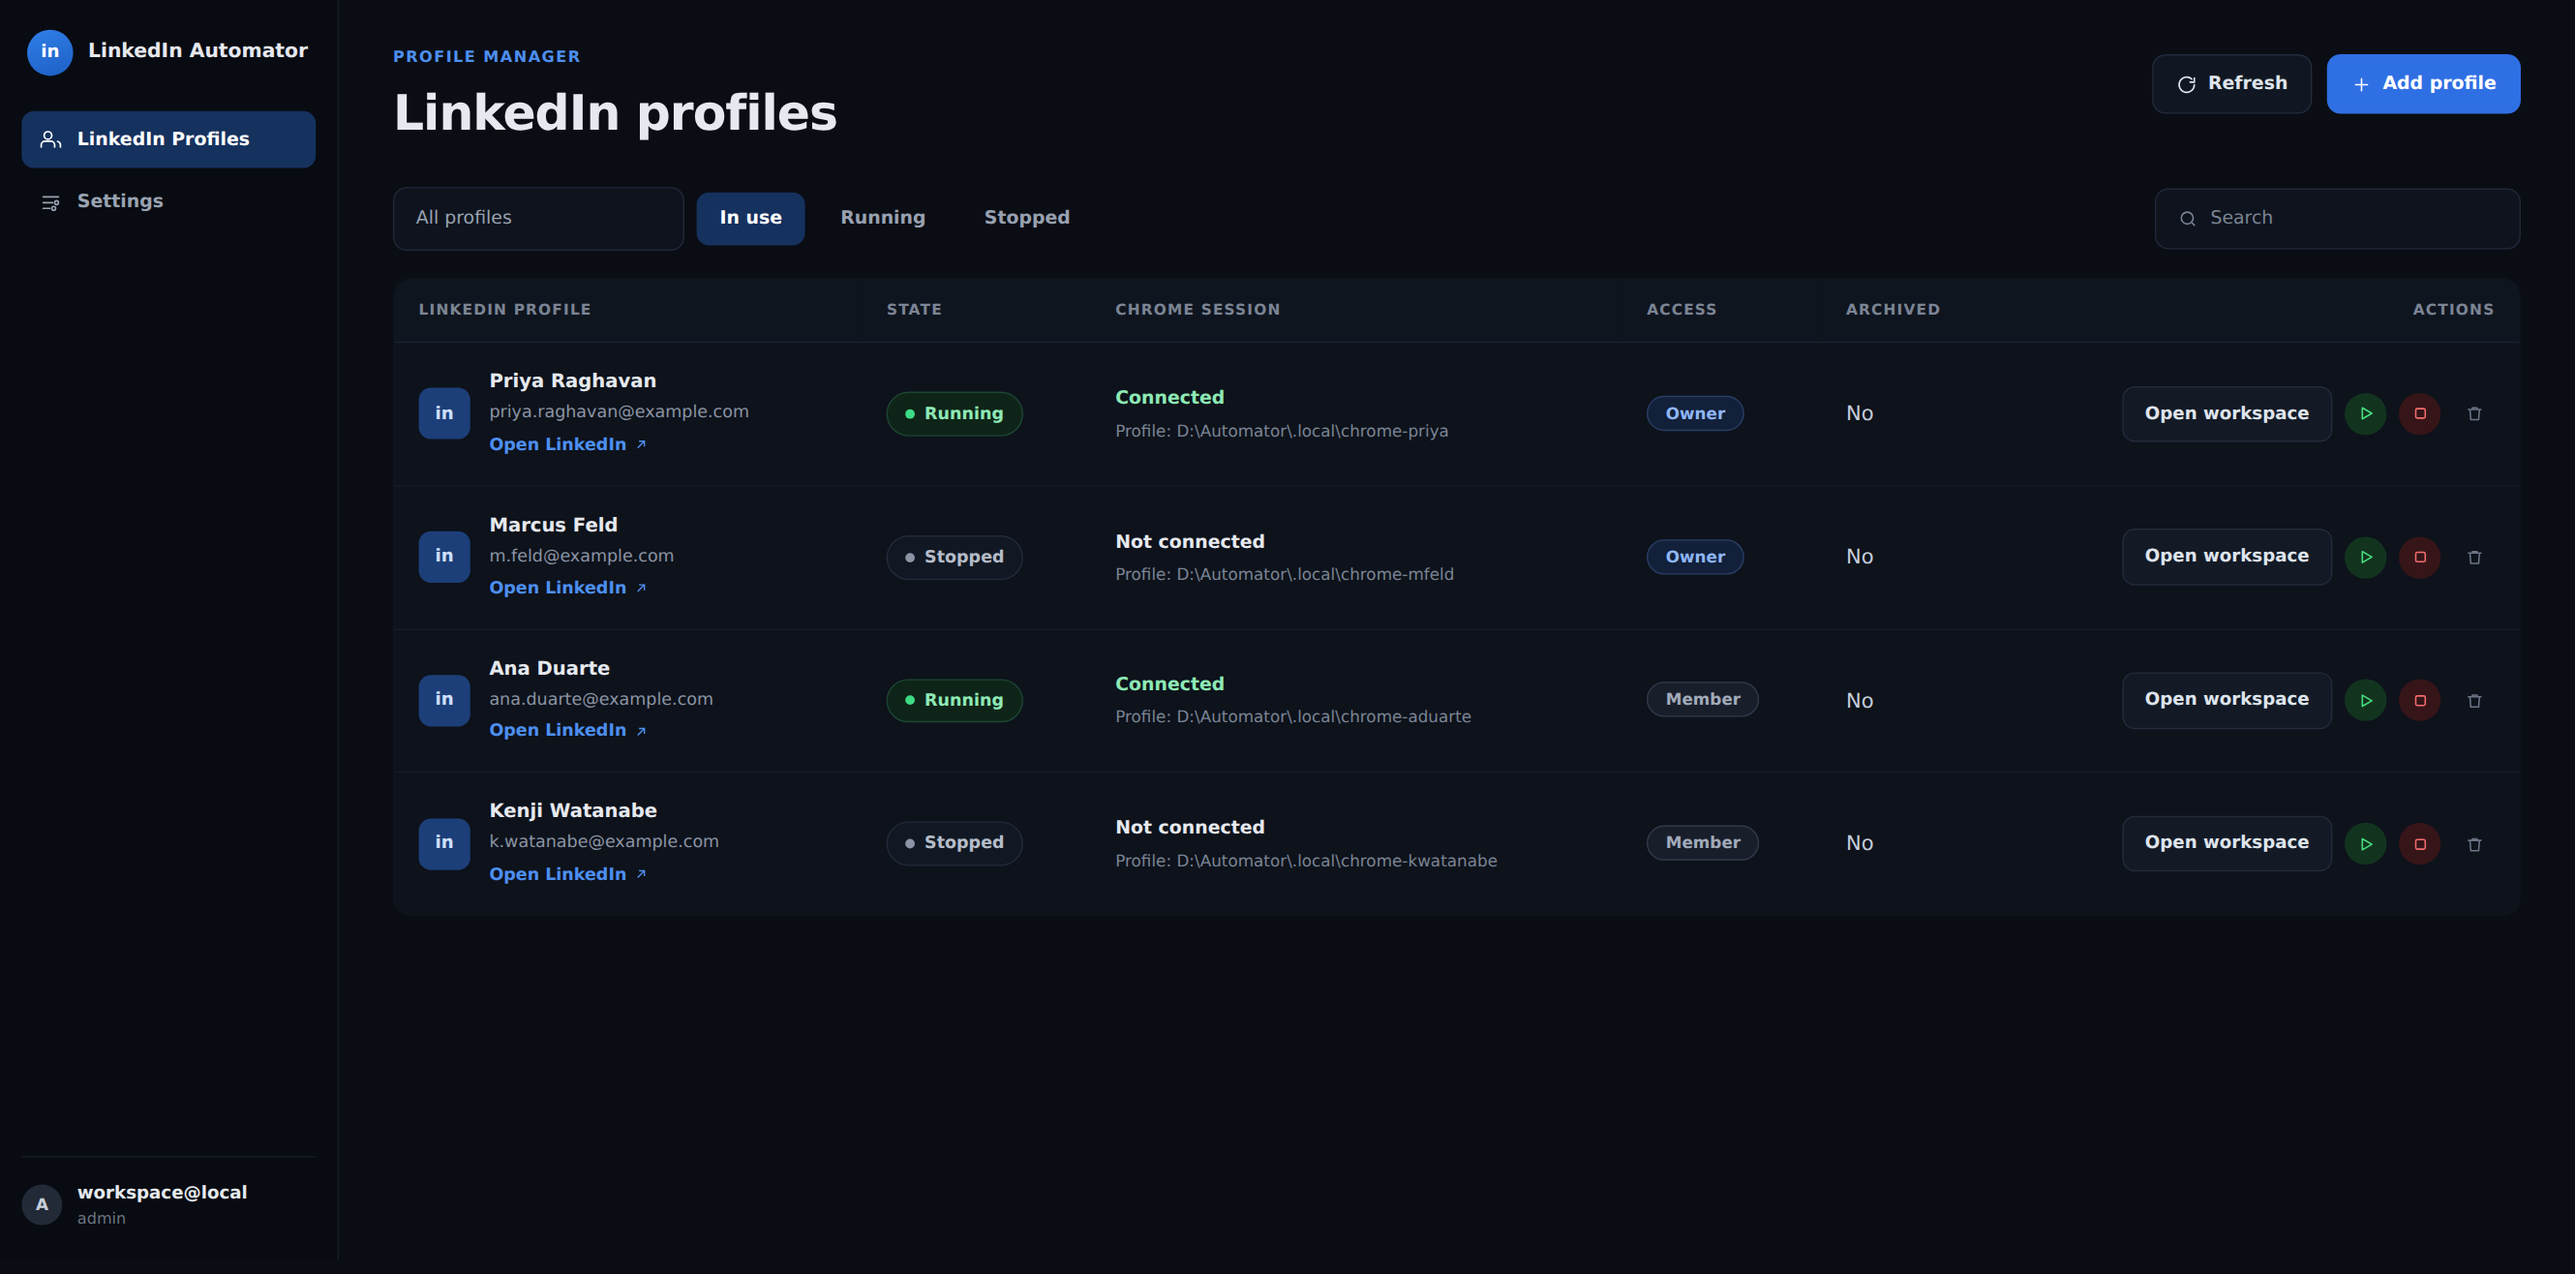This screenshot has height=1274, width=2575.
Task: Start Ana Duarte's profile session
Action: click(x=2365, y=700)
